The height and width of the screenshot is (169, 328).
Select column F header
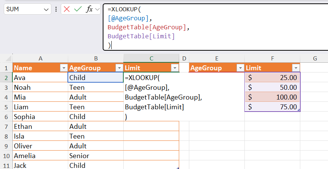273,59
